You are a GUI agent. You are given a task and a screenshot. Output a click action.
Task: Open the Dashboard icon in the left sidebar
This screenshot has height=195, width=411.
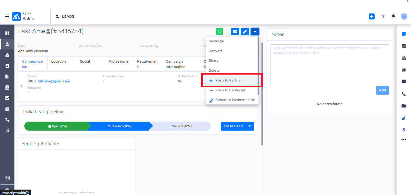(7, 33)
